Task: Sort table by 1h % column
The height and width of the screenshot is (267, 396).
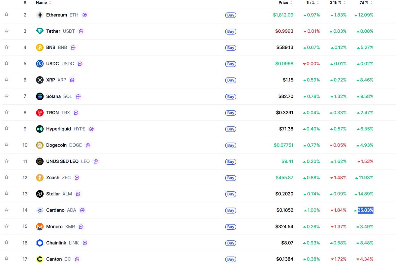Action: 313,2
